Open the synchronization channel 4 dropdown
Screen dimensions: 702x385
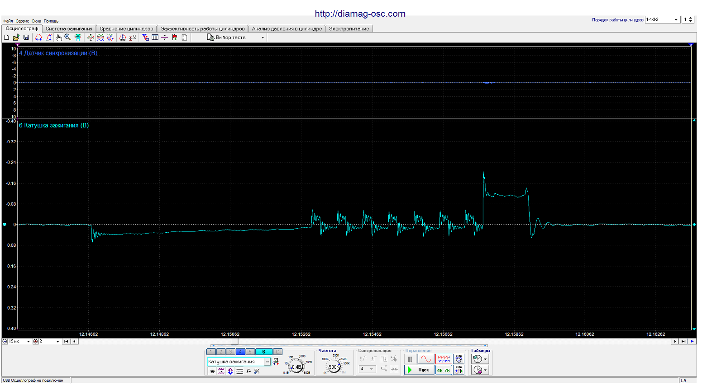[367, 369]
